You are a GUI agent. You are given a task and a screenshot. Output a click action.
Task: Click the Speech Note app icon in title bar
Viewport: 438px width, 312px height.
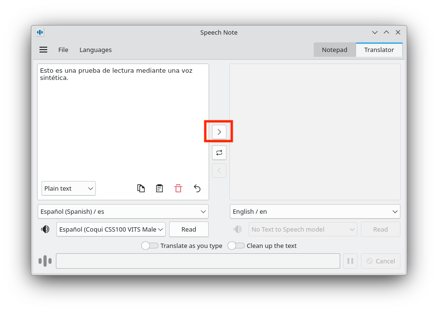point(40,32)
